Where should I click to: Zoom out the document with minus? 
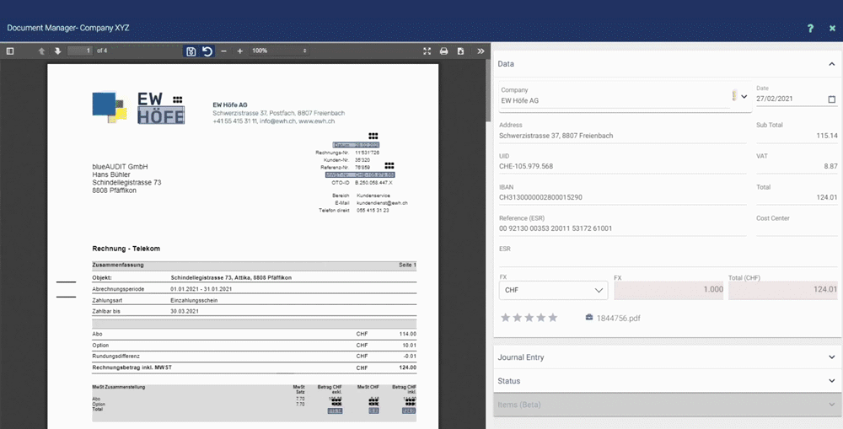[223, 51]
